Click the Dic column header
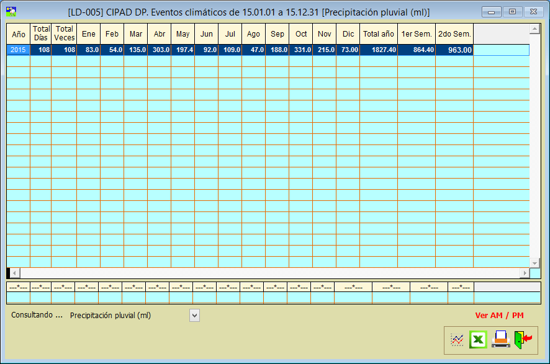The width and height of the screenshot is (550, 364). tap(348, 34)
